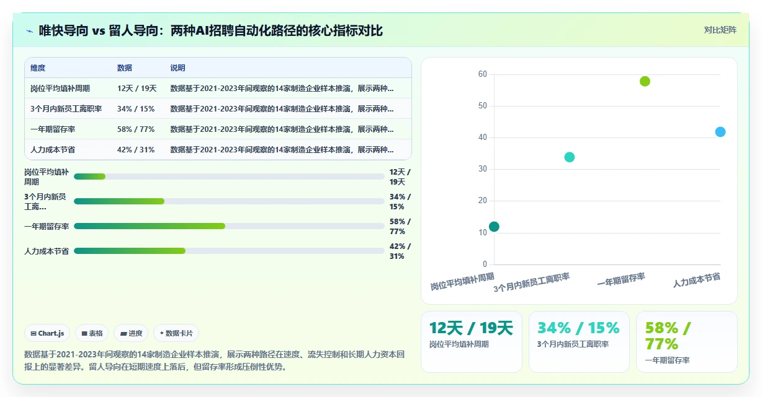Click the progress bar for 一年期留存率
Image resolution: width=762 pixels, height=397 pixels.
coord(229,226)
